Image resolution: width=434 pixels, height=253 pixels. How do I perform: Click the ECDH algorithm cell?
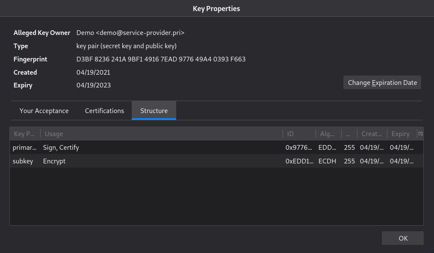pos(327,161)
